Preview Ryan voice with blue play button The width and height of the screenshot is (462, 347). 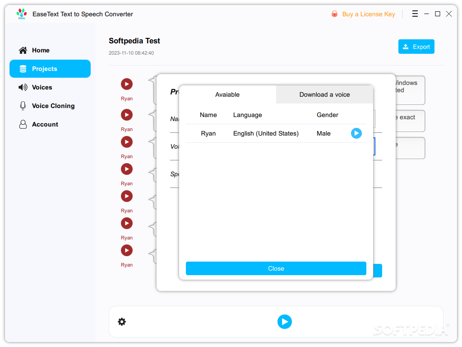[356, 133]
